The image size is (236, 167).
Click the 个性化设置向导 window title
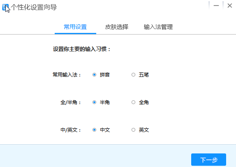[34, 7]
